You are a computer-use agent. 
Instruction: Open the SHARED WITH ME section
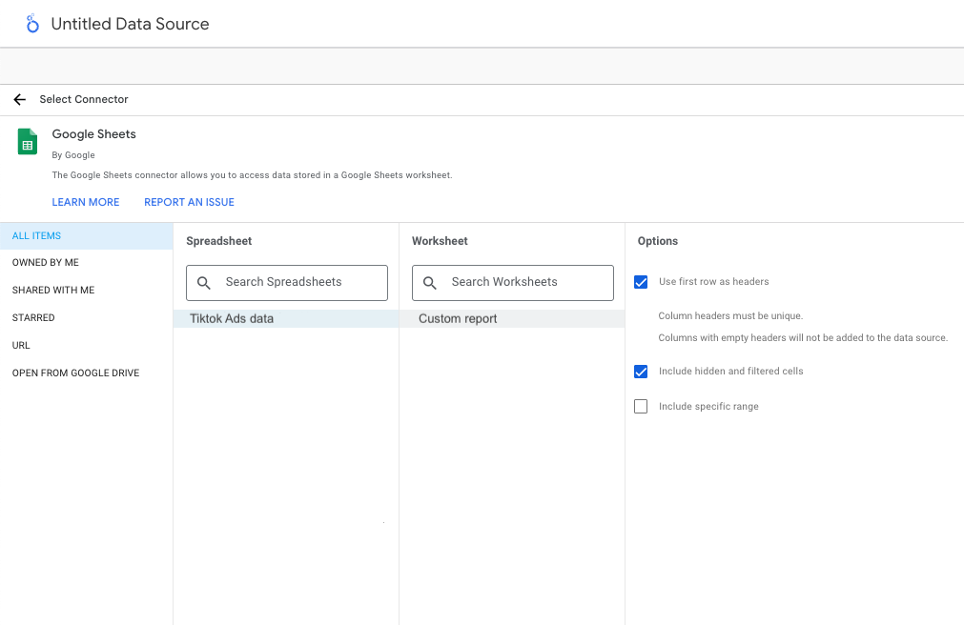pos(51,290)
